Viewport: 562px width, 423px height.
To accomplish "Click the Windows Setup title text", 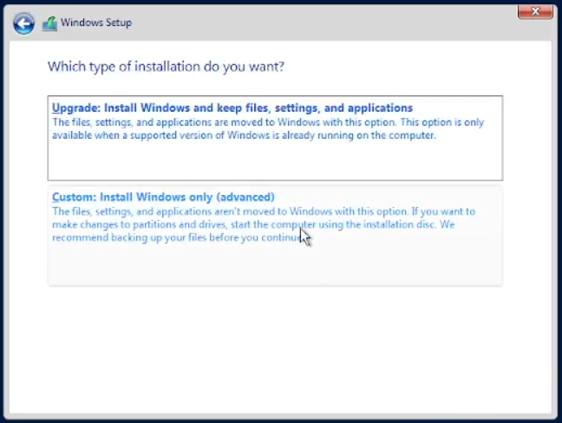I will pyautogui.click(x=96, y=23).
